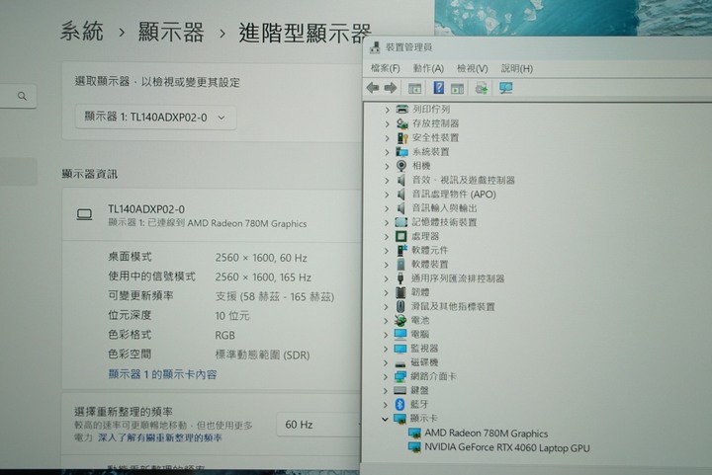712x475 pixels.
Task: Expand the 韌體 firmware node chevron
Action: pos(386,292)
